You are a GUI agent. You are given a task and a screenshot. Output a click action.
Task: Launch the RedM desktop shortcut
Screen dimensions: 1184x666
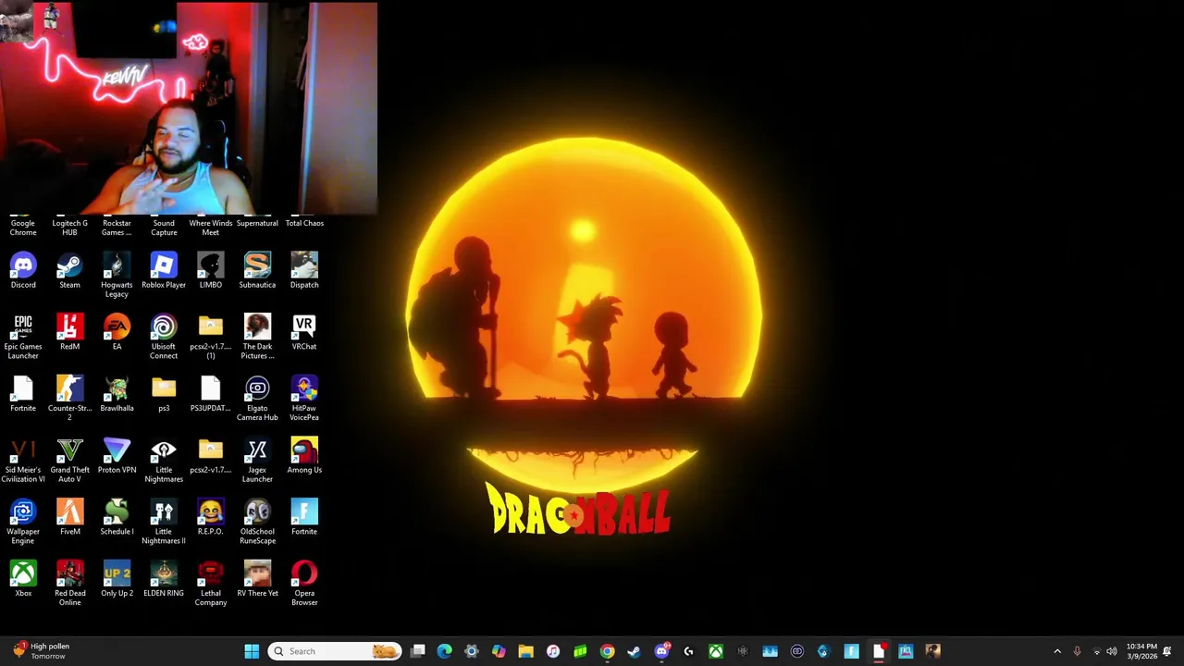click(69, 332)
